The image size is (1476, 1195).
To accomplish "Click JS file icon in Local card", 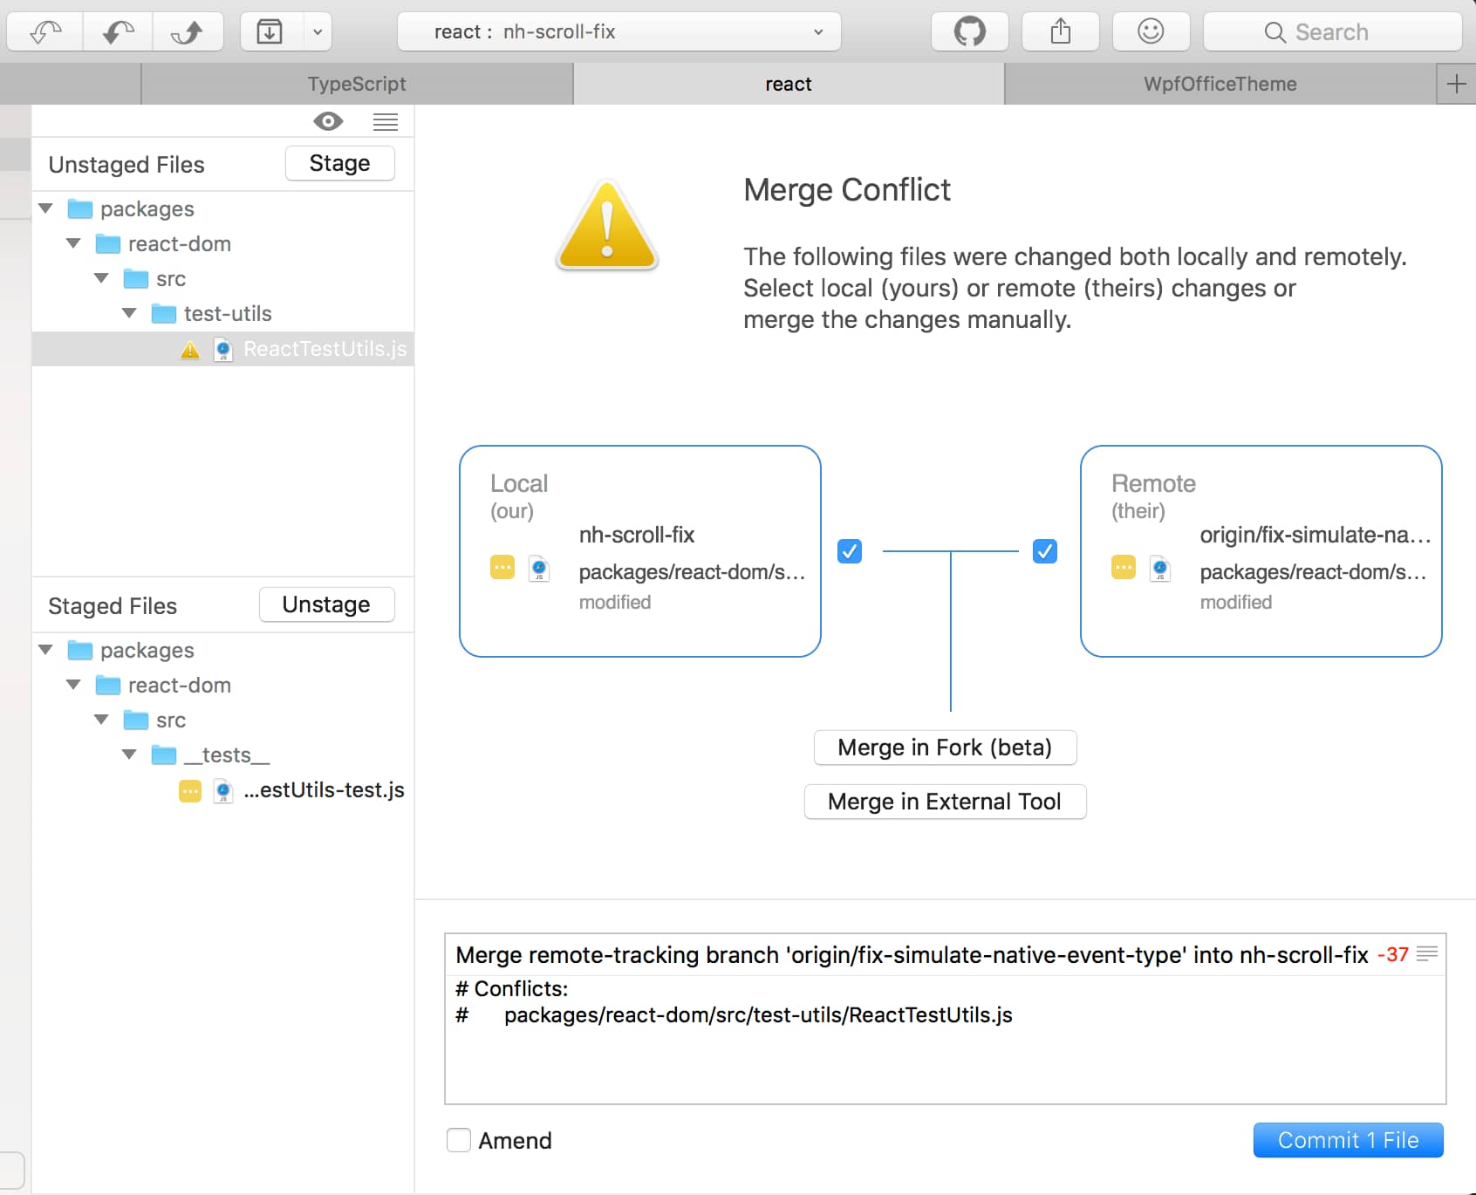I will [539, 569].
